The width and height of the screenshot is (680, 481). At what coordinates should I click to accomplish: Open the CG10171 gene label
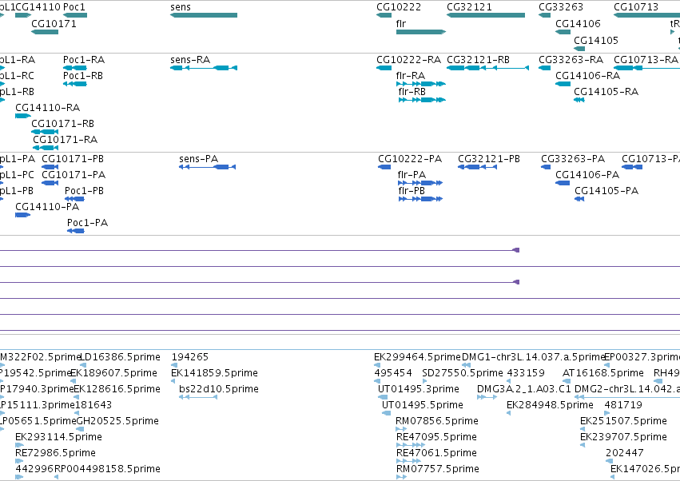pos(54,23)
